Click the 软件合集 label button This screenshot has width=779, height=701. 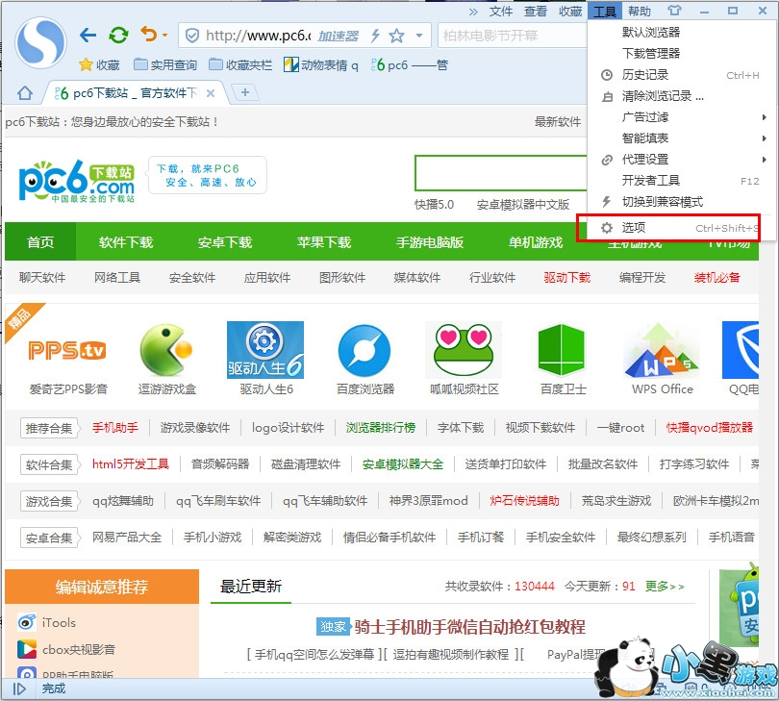(x=49, y=464)
